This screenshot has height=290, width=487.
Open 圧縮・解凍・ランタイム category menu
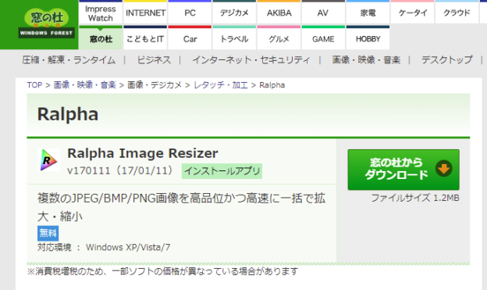point(69,59)
